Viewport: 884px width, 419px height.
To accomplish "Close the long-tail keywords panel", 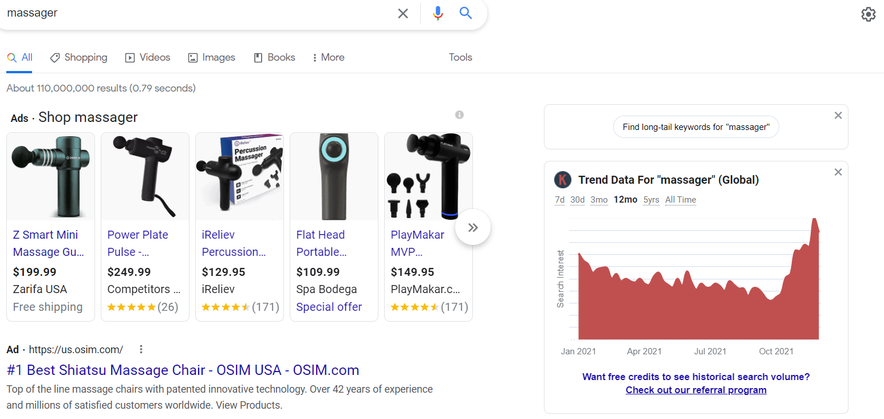I will [x=838, y=116].
